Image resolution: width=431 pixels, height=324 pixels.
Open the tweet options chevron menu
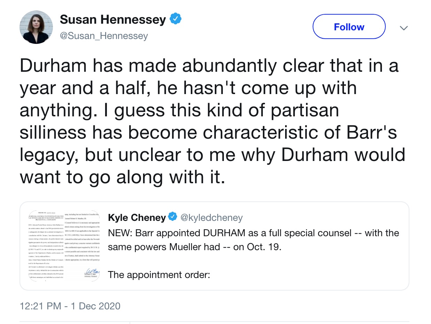pos(403,28)
